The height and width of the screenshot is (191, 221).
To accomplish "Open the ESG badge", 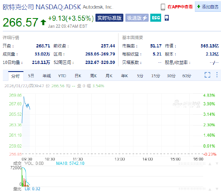I will click(156, 18).
